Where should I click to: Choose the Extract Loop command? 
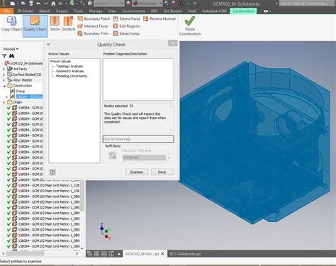[126, 33]
